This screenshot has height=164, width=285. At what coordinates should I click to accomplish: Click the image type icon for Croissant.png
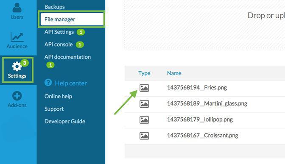click(144, 136)
